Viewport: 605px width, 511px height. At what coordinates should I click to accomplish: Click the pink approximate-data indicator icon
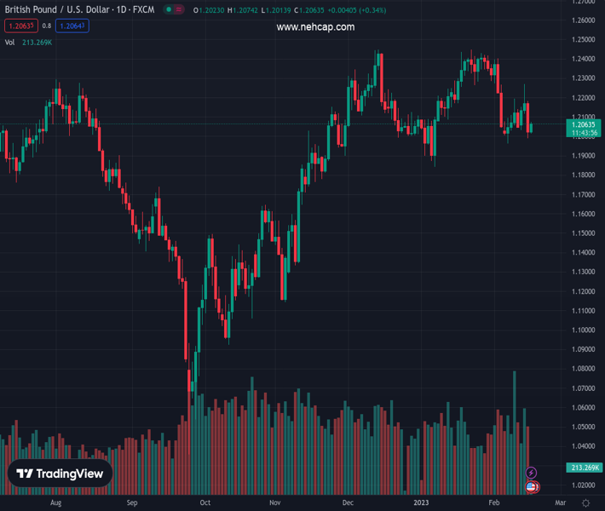click(x=179, y=9)
